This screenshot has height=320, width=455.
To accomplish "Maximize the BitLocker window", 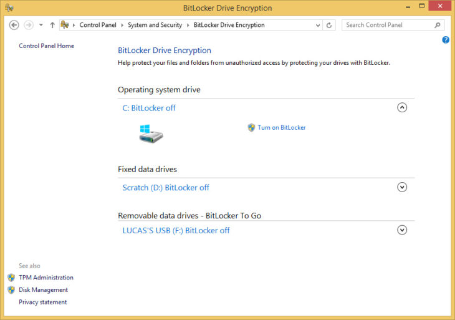I will click(422, 6).
